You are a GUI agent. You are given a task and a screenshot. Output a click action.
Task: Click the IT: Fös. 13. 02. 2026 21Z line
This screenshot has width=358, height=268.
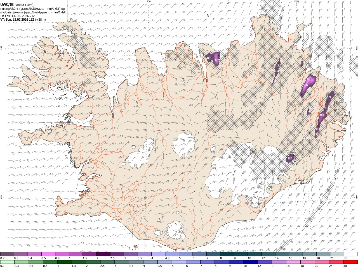(18, 16)
